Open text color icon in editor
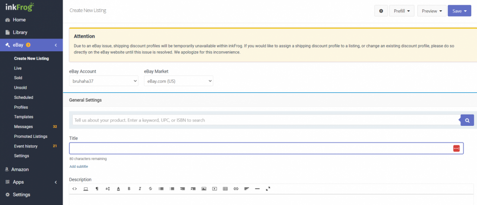 coord(118,189)
